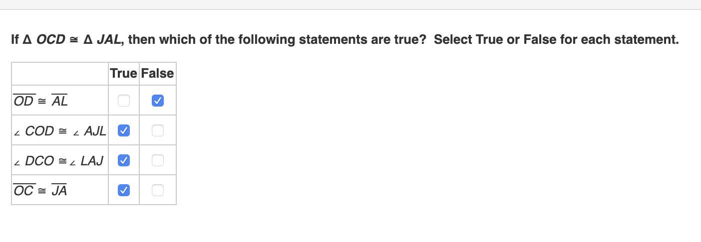
Task: Uncheck True for OC ≅ JA
Action: point(124,190)
